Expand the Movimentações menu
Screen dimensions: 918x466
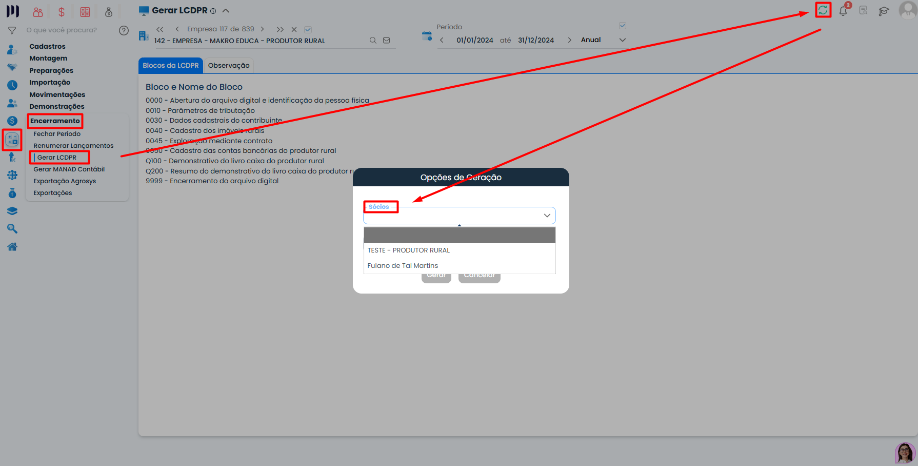pyautogui.click(x=57, y=95)
